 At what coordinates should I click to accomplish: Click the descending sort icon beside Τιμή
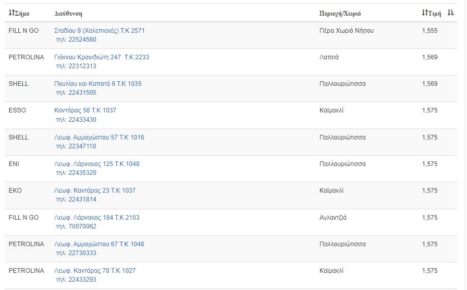451,13
